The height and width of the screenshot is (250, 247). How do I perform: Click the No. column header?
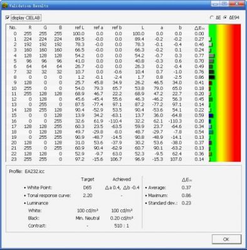point(13,27)
